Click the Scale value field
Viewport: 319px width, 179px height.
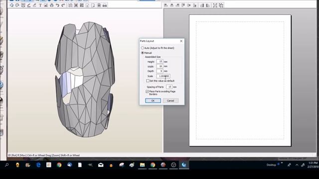click(163, 76)
